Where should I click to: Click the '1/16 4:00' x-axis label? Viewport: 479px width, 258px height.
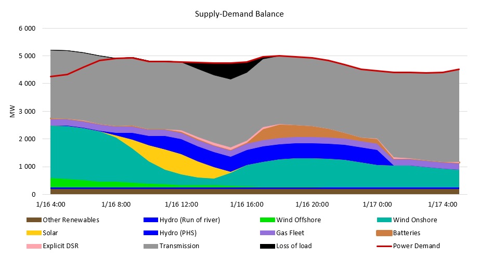(x=51, y=205)
